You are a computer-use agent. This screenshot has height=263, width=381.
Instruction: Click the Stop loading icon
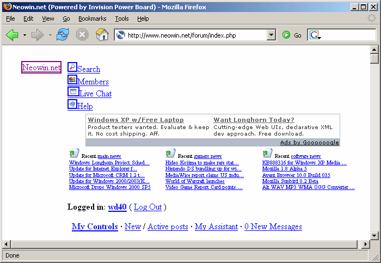coord(82,35)
